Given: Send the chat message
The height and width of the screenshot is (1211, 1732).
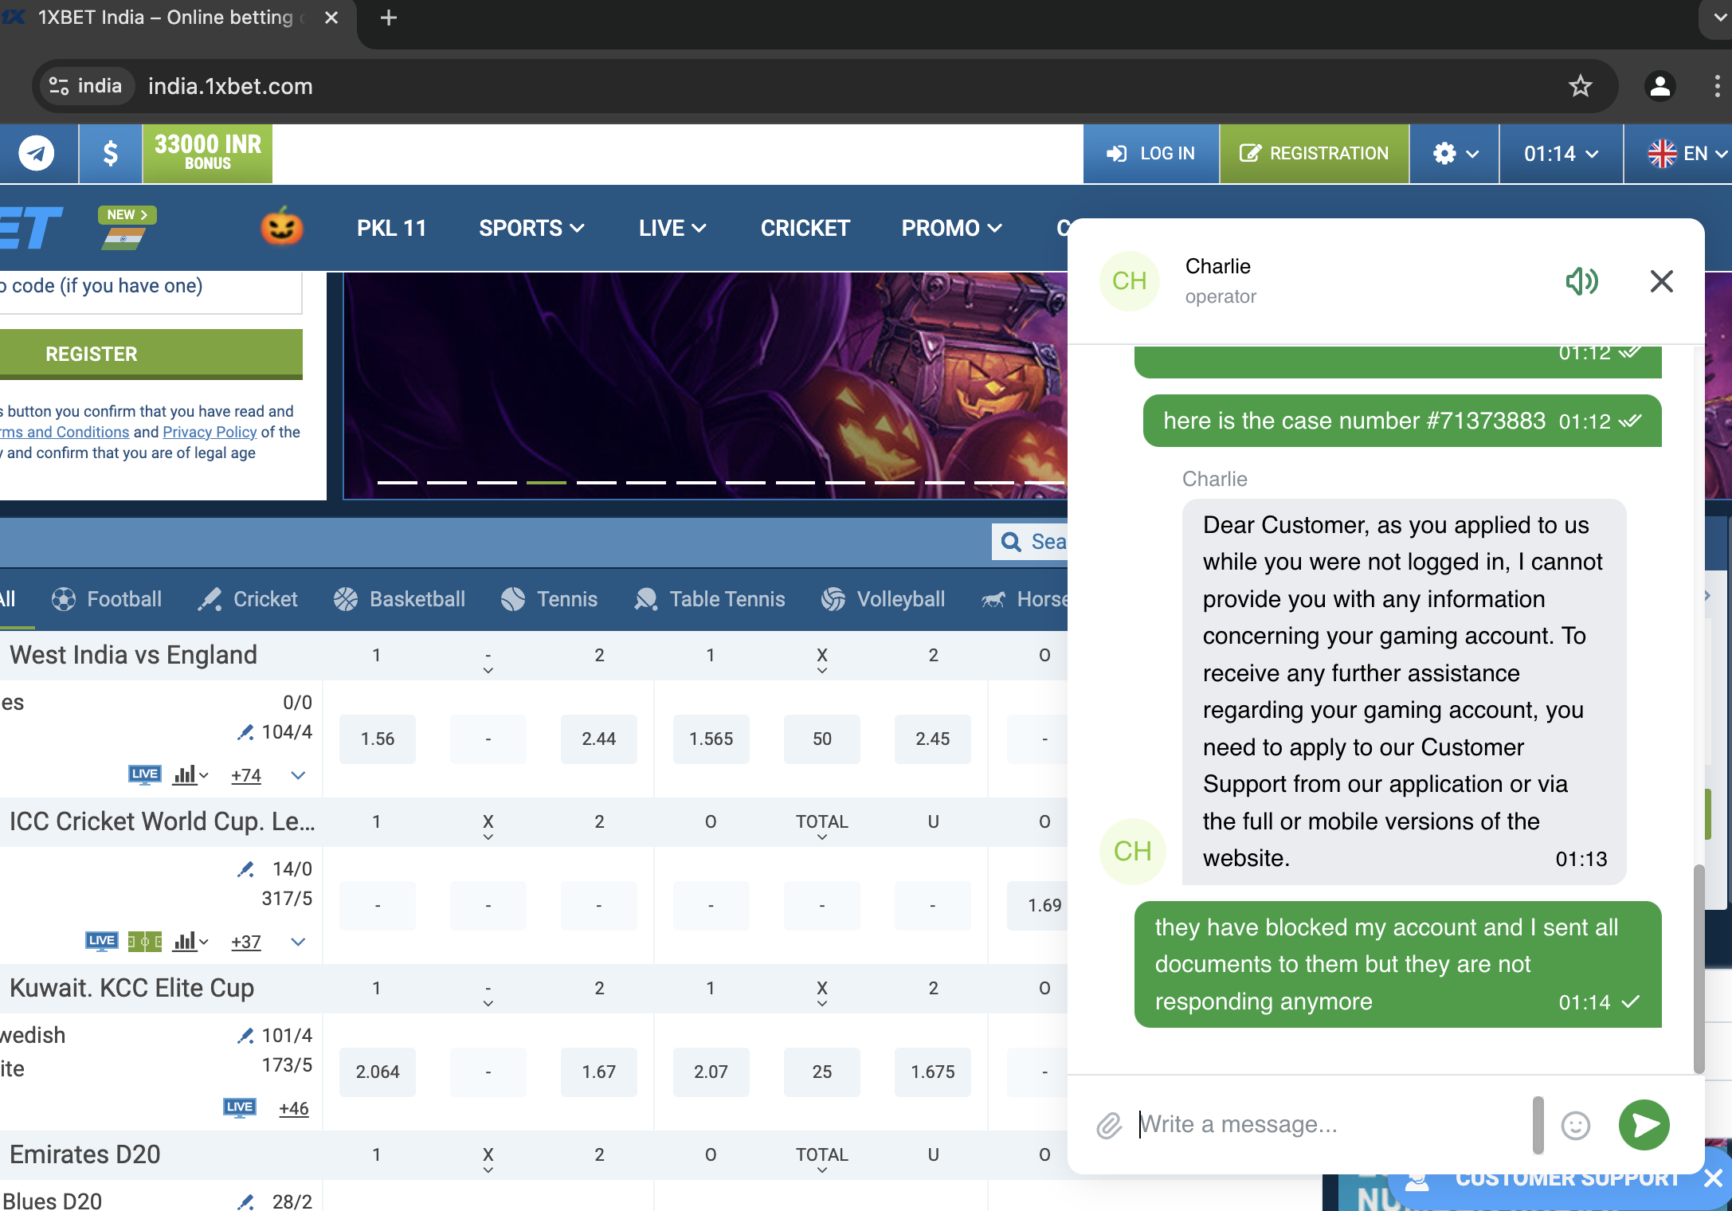Looking at the screenshot, I should [1644, 1125].
